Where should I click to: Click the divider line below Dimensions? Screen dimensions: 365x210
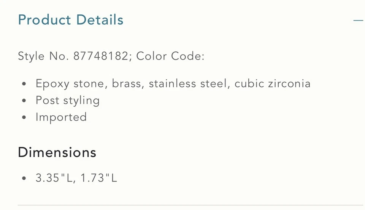click(x=190, y=205)
